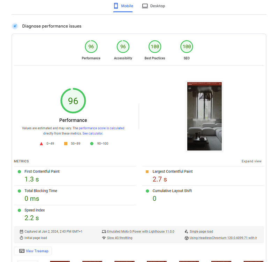
Task: Click the clock icon next to Initial page load
Action: pos(21,238)
